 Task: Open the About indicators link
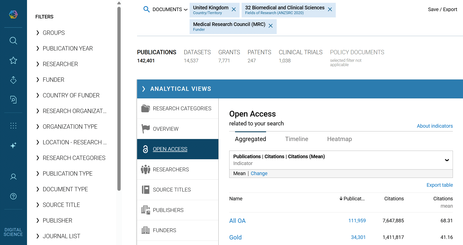tap(434, 126)
